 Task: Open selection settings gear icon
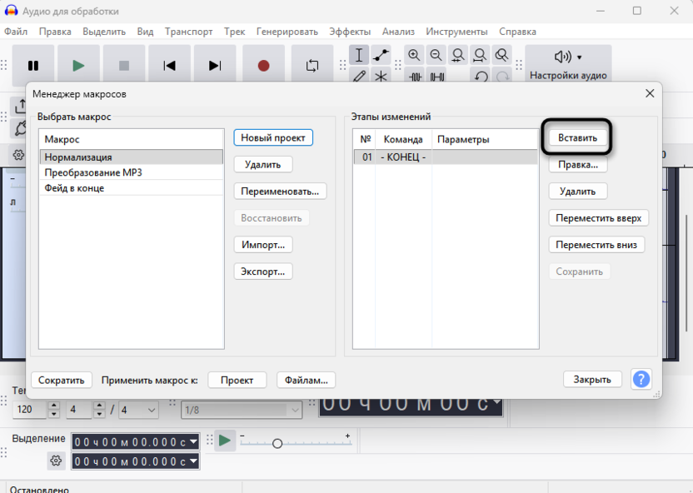(56, 461)
